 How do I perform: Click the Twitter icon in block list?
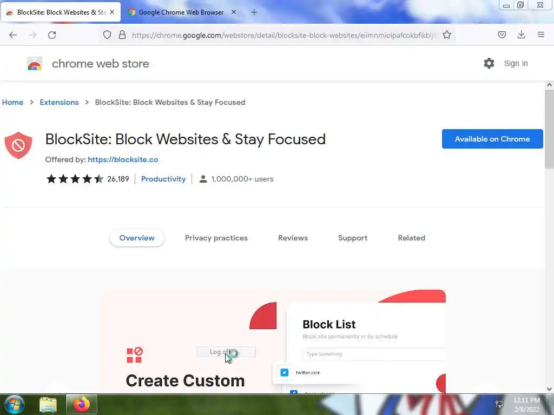pos(285,373)
